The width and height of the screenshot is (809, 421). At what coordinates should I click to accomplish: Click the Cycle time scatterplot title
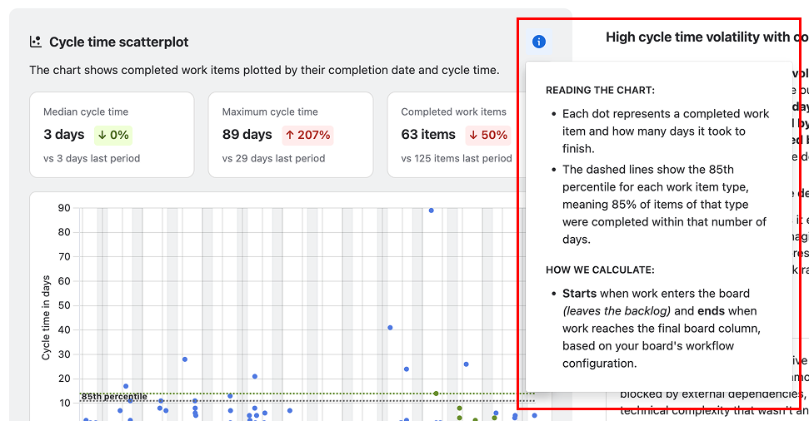pos(118,42)
